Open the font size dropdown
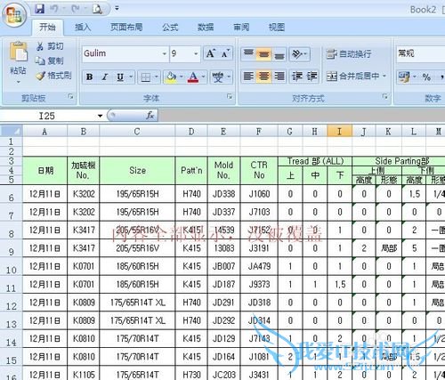The height and width of the screenshot is (380, 445). coord(196,54)
